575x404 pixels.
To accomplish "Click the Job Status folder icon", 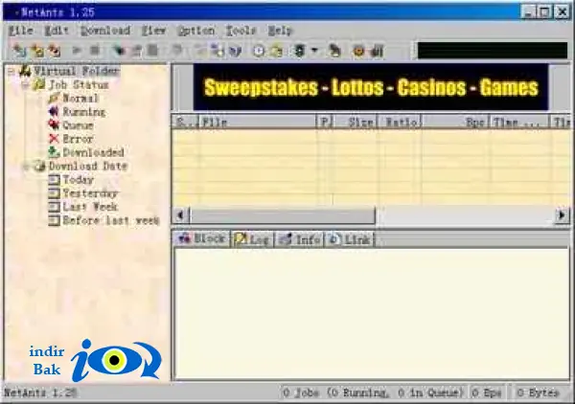I will pos(38,84).
